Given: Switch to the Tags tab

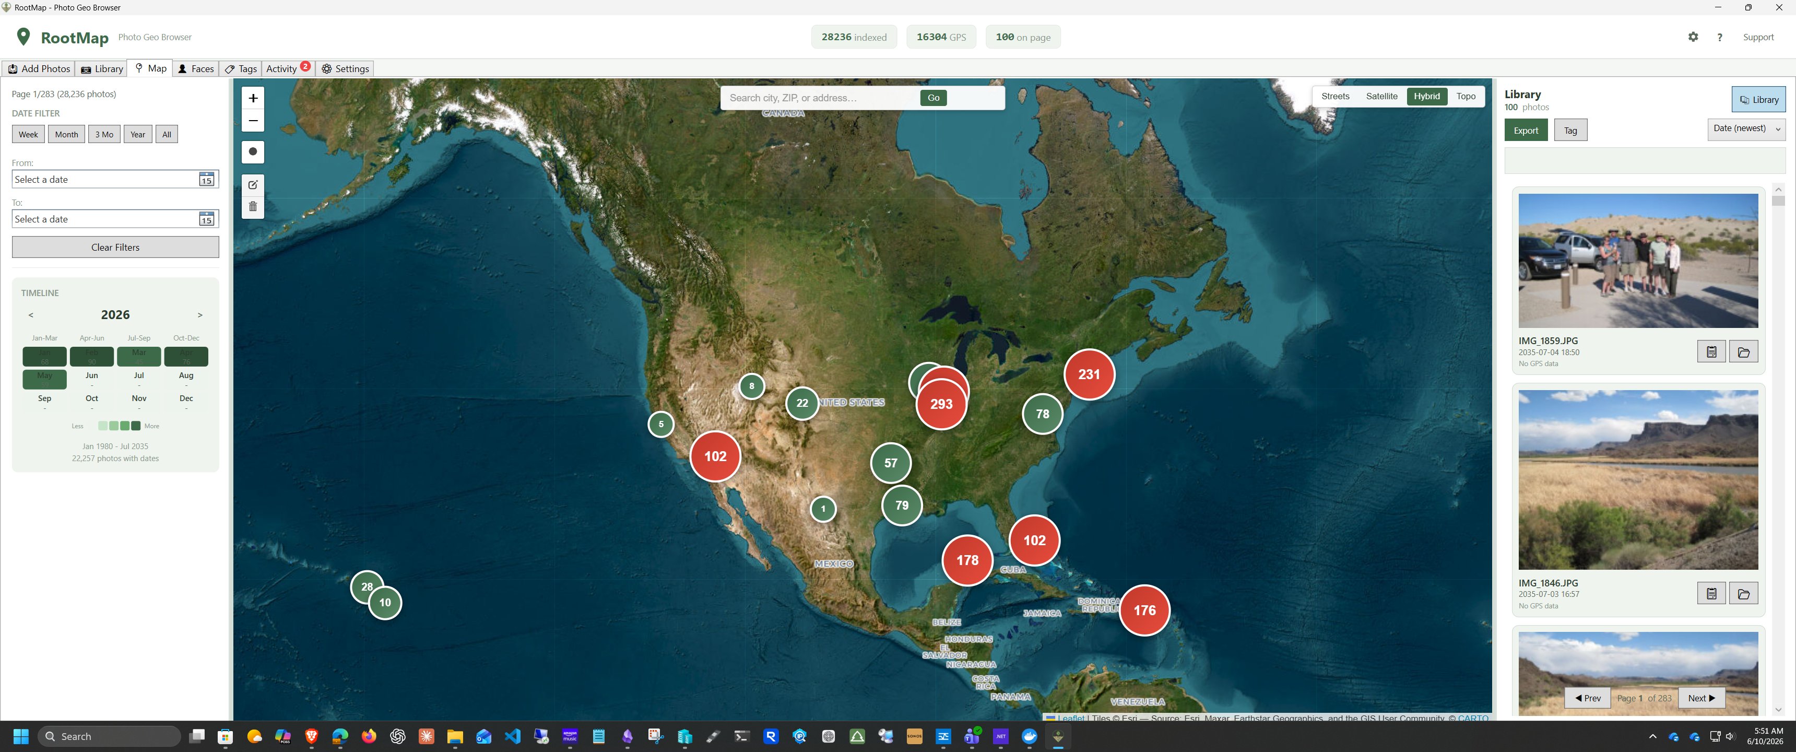Looking at the screenshot, I should tap(241, 69).
